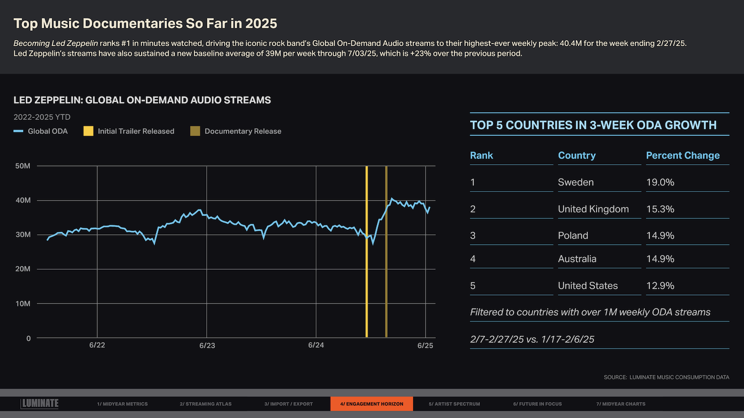
Task: Click the 2/7-2/27/25 date comparison note
Action: pyautogui.click(x=532, y=340)
